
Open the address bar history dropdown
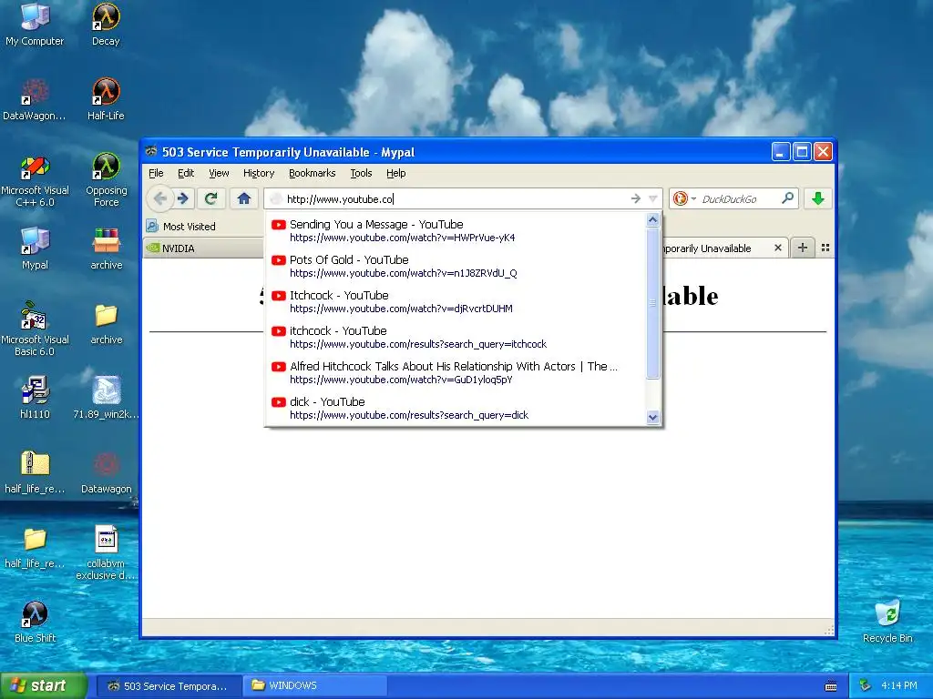coord(652,198)
